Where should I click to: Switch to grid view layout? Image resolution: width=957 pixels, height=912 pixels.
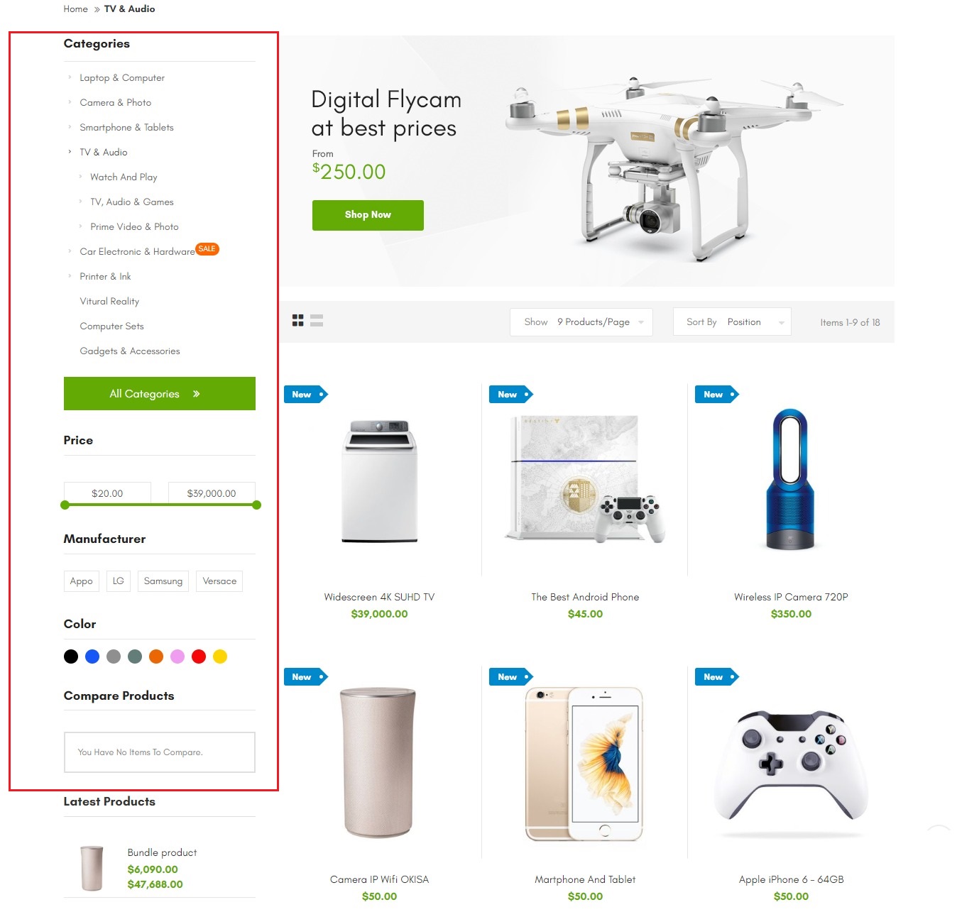(x=298, y=321)
